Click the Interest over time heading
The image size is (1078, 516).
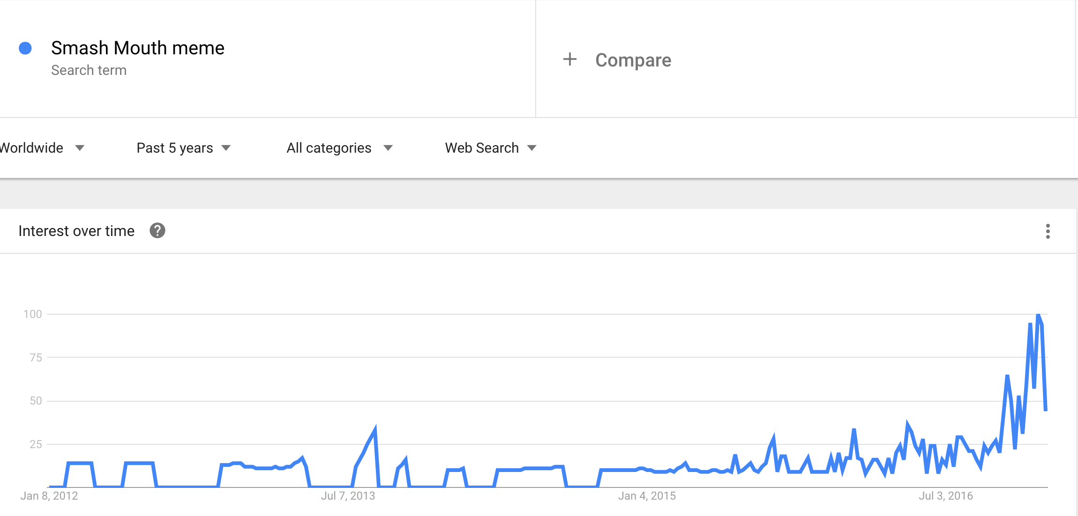coord(76,231)
